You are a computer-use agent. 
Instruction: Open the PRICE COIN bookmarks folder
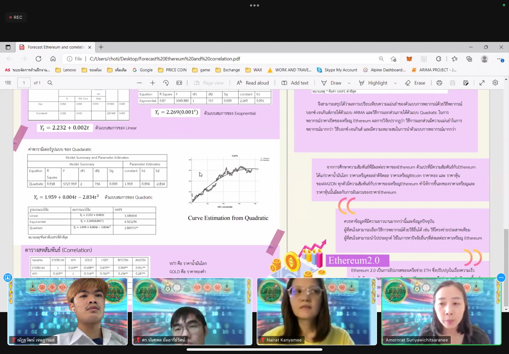172,70
